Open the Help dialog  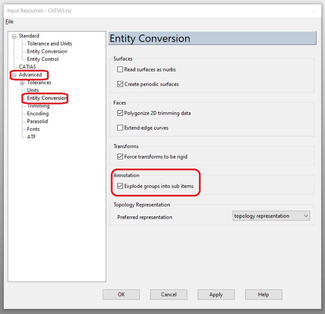(x=263, y=294)
